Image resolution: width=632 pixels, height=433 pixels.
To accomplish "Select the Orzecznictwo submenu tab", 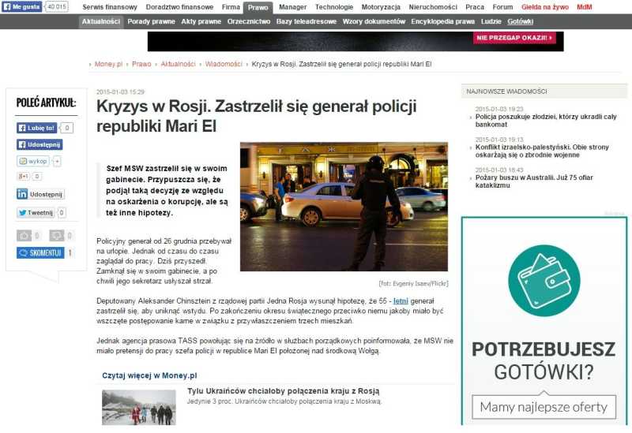I will (248, 21).
